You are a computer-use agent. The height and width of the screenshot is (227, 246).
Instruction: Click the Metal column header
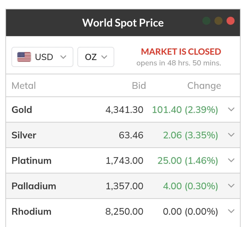pos(24,86)
